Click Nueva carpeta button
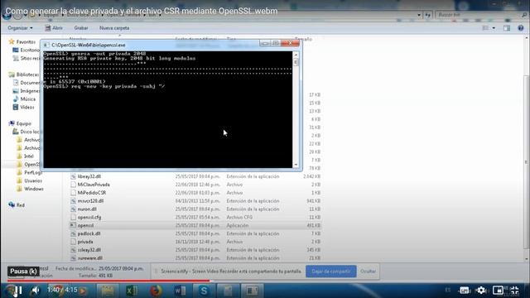Screen dimensions: 530x298 click(114, 28)
